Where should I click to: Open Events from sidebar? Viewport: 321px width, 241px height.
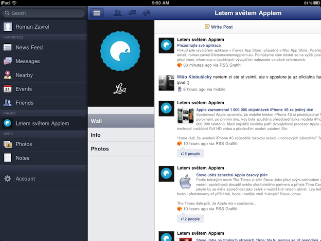coord(44,89)
